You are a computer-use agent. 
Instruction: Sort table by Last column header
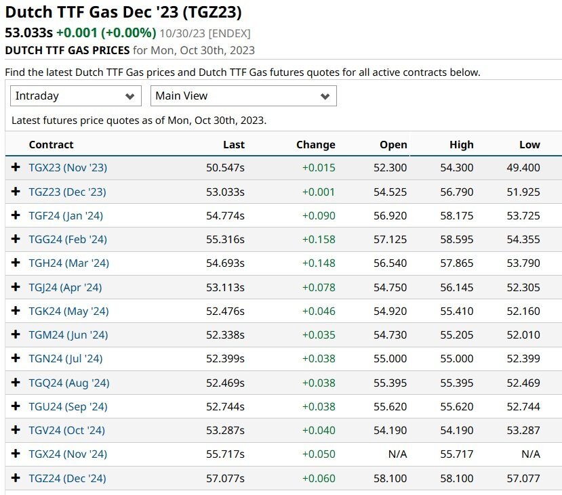(234, 145)
